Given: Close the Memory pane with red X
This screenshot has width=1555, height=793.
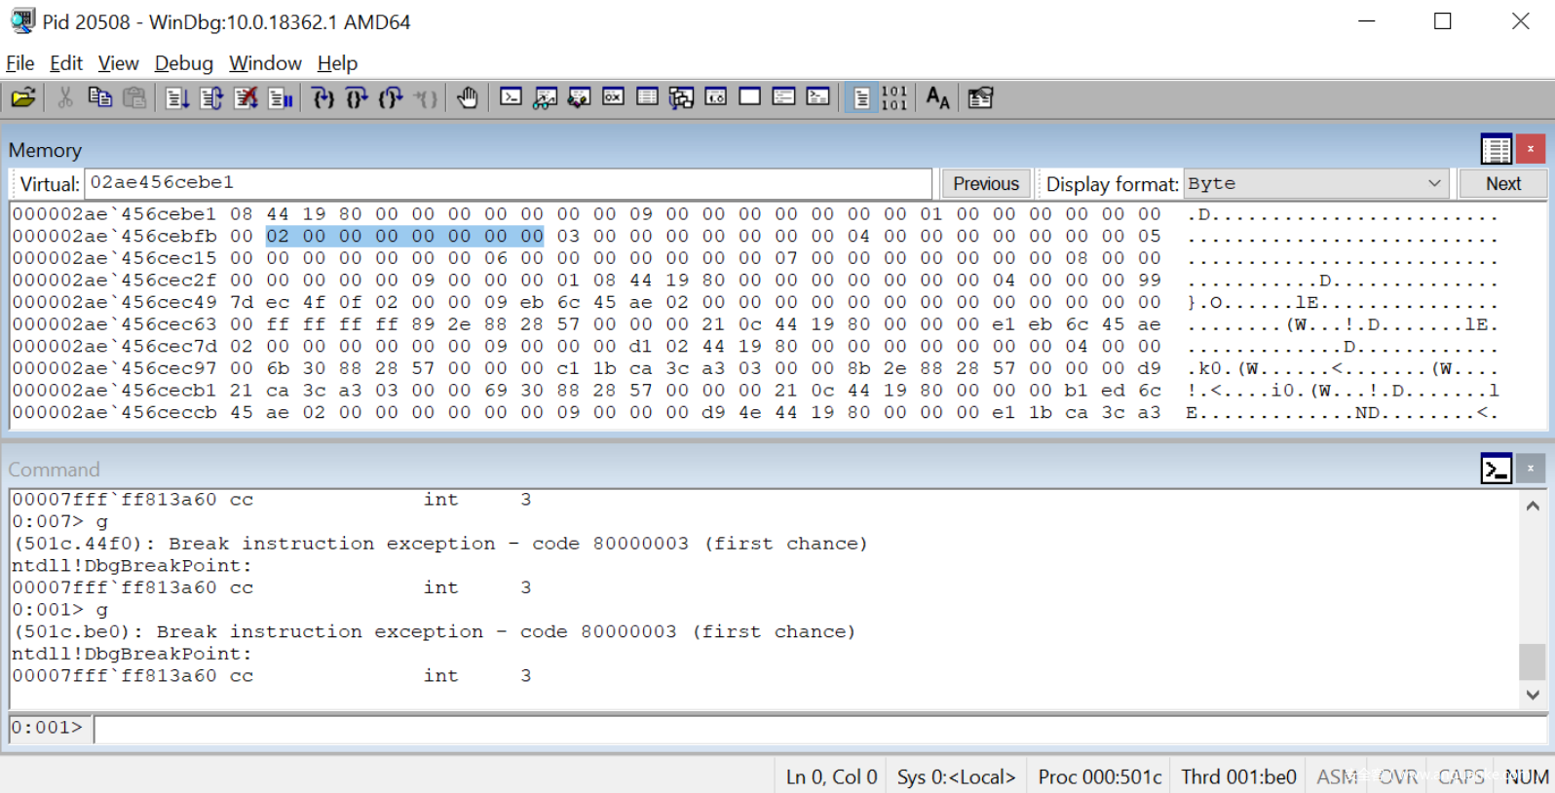Looking at the screenshot, I should pos(1531,149).
